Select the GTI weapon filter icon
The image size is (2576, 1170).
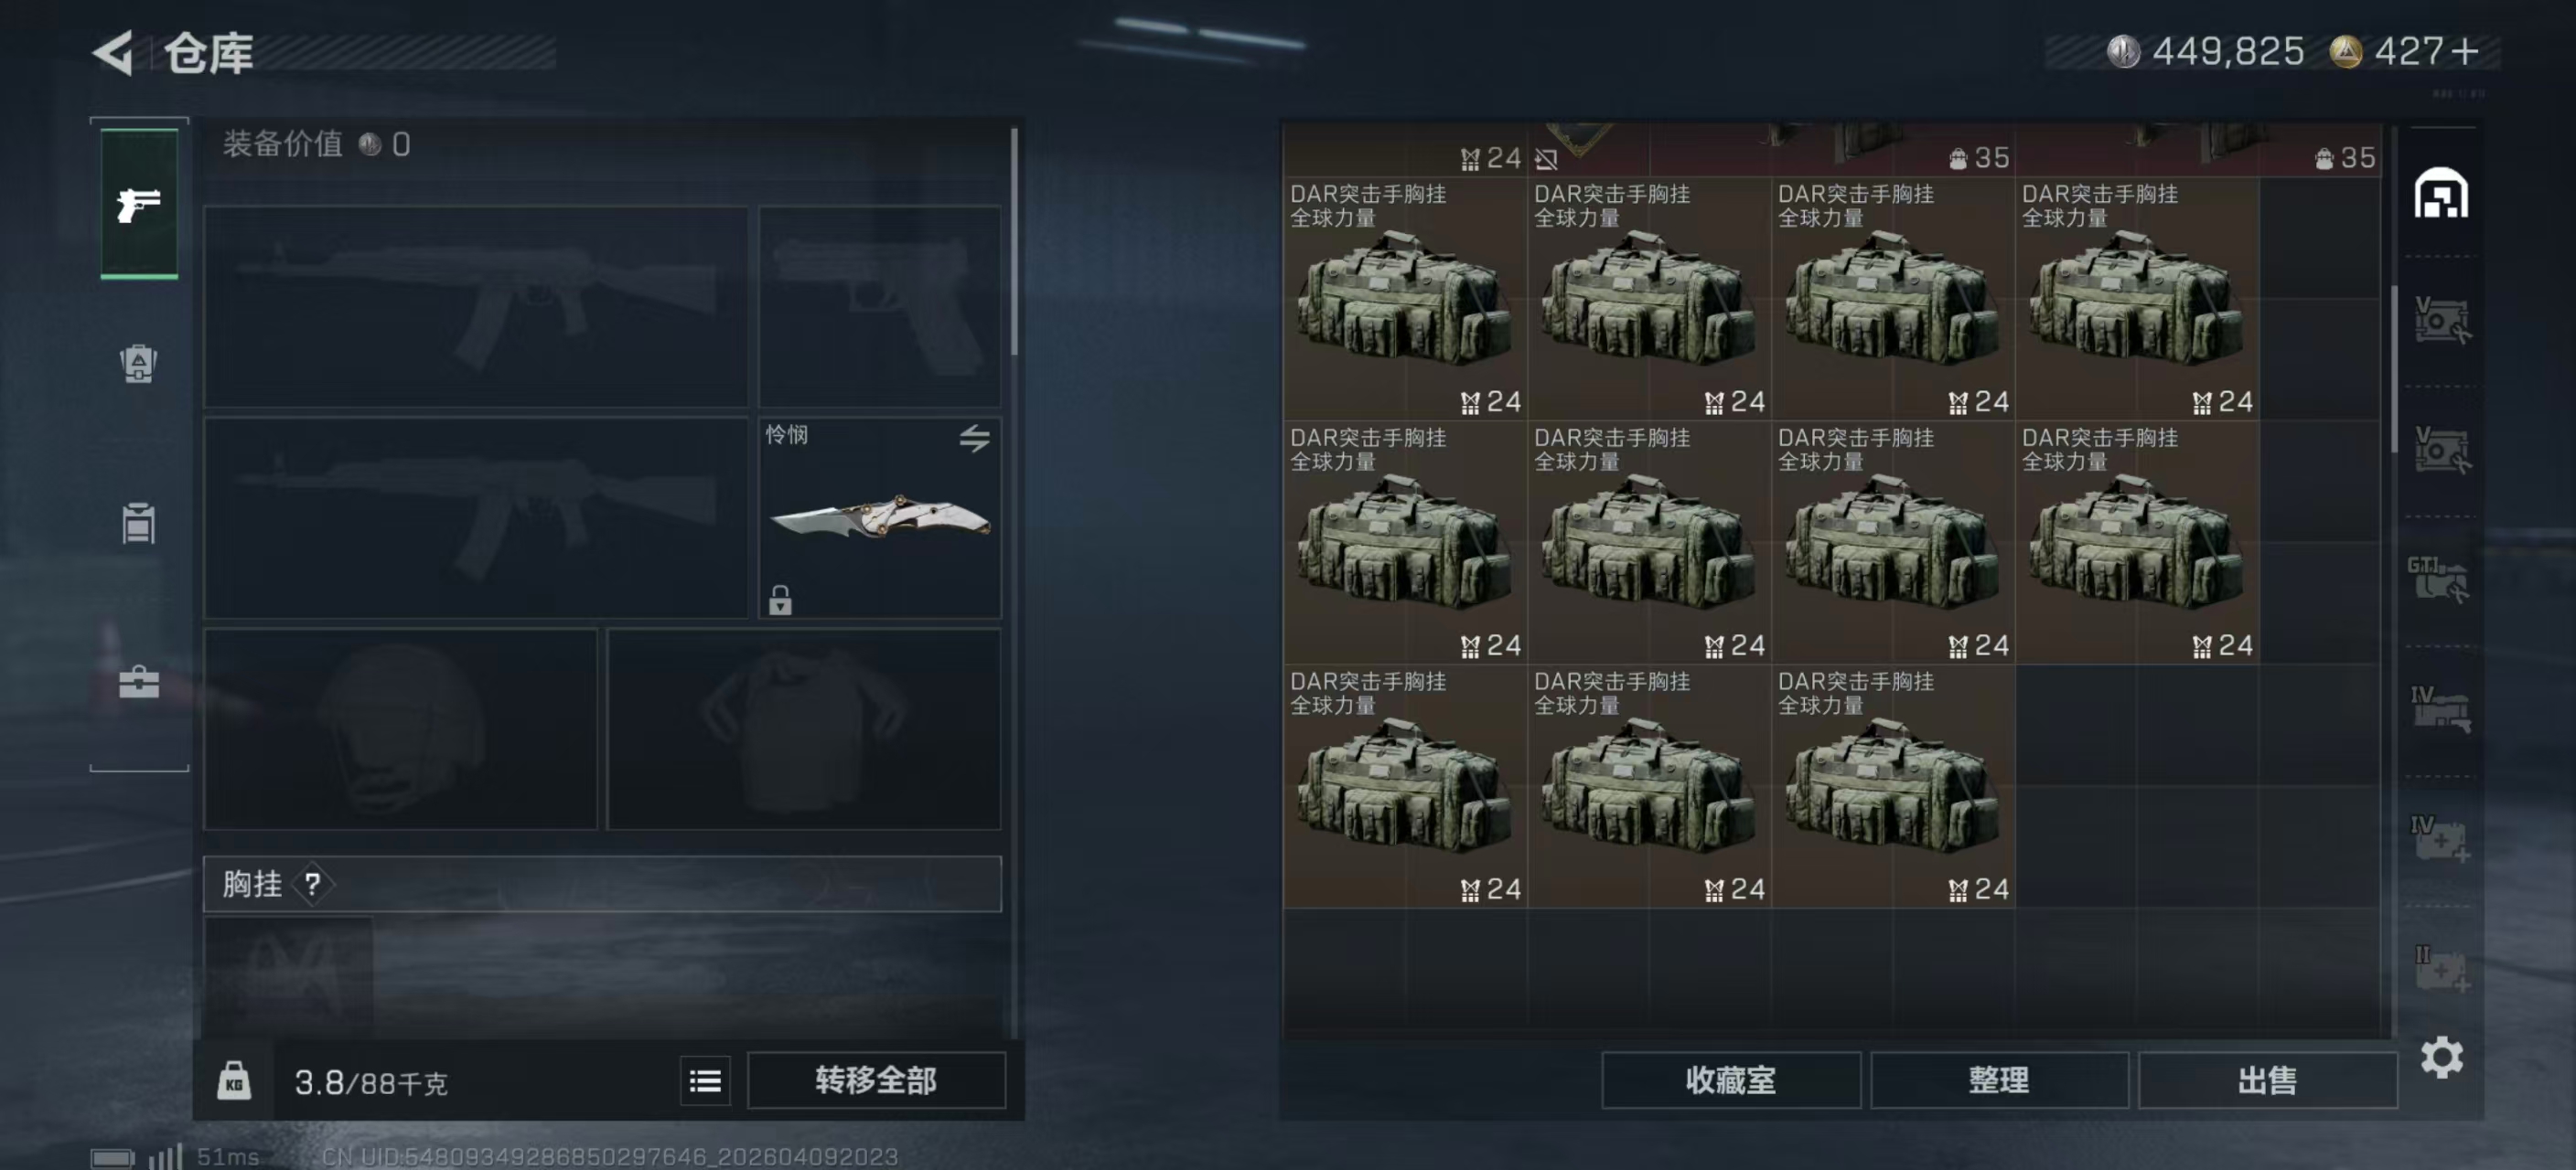(2439, 580)
